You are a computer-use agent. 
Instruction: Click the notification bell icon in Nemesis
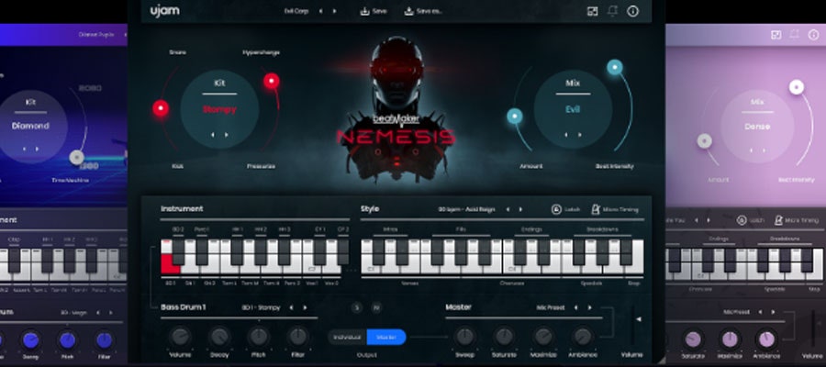point(613,11)
